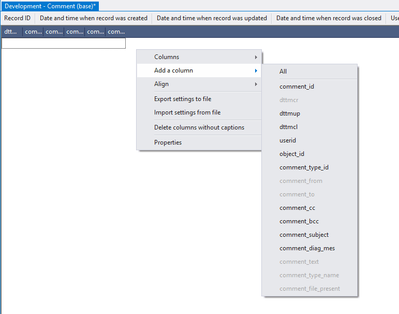Screen dimensions: 399x314
Task: Switch to Development - Comment (base) tab
Action: pyautogui.click(x=50, y=6)
